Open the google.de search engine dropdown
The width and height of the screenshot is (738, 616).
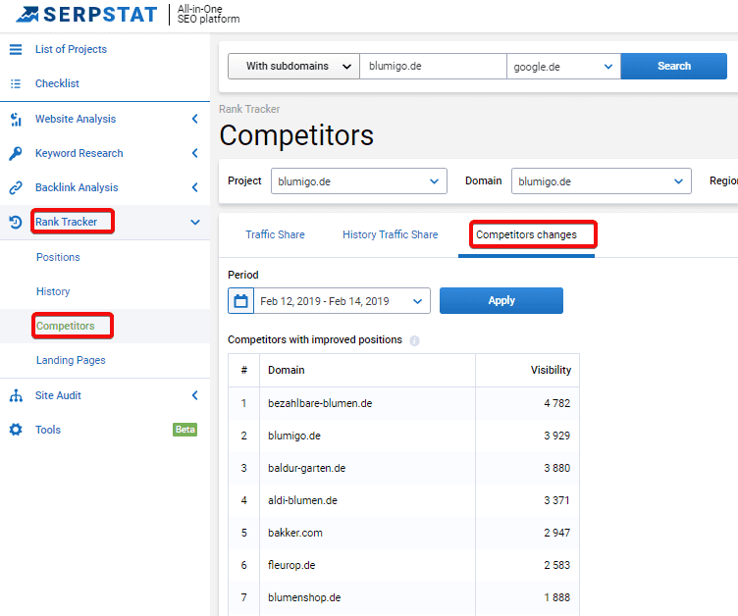(563, 67)
